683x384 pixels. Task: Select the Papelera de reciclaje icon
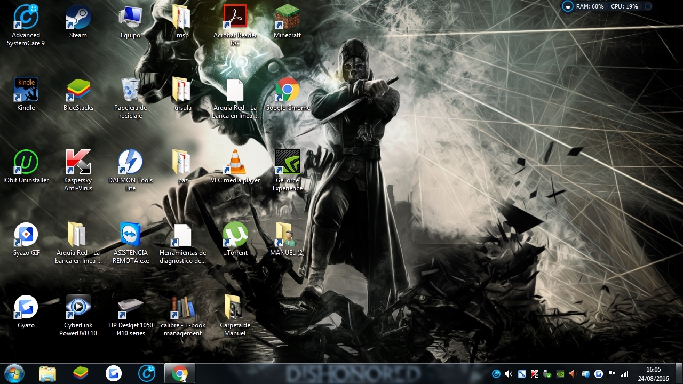pyautogui.click(x=130, y=98)
